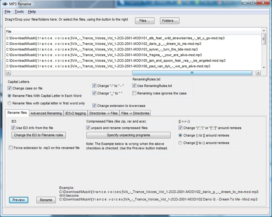This screenshot has height=217, width=272.
Task: Toggle Use ID3 info from the file
Action: pyautogui.click(x=13, y=128)
